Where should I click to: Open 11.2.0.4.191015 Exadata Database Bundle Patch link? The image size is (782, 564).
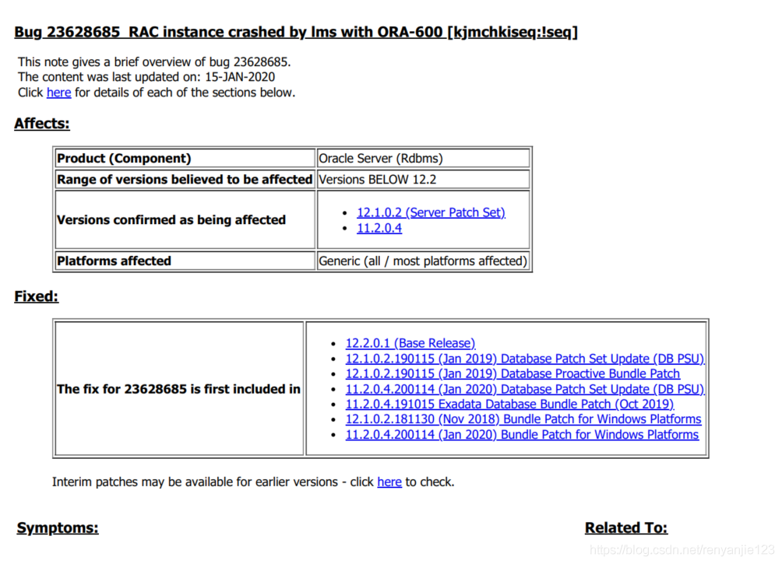(509, 404)
